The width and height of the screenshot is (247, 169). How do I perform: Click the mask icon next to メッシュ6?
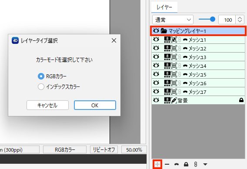click(185, 83)
